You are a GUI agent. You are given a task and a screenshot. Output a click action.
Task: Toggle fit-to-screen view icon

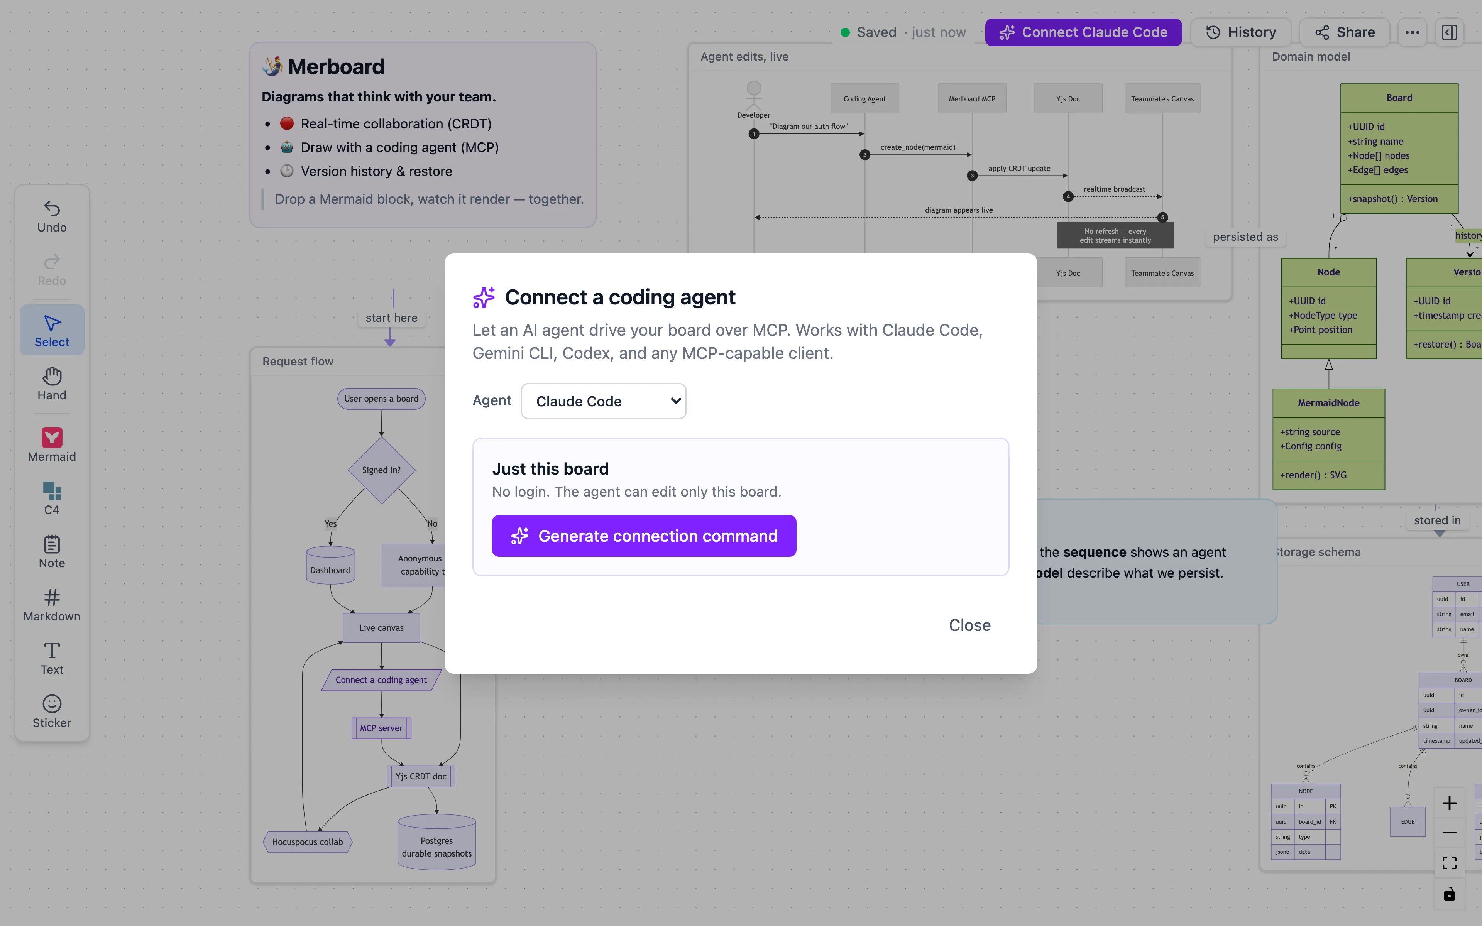coord(1450,863)
